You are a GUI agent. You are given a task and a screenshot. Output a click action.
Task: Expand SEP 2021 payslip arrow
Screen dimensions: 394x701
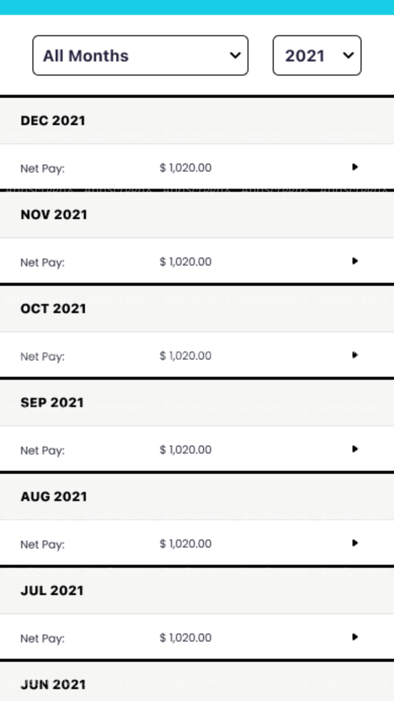coord(355,449)
